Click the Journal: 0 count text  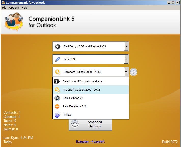click(x=11, y=129)
